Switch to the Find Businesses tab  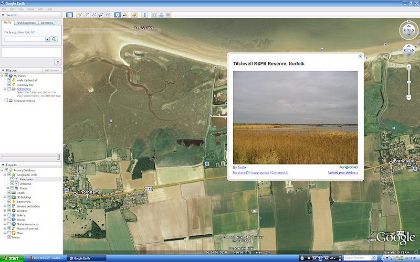pos(26,23)
